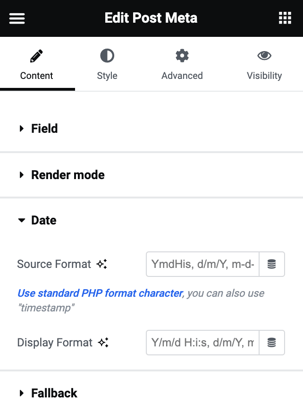Focus the Display Format text field
This screenshot has width=303, height=413.
pos(202,343)
